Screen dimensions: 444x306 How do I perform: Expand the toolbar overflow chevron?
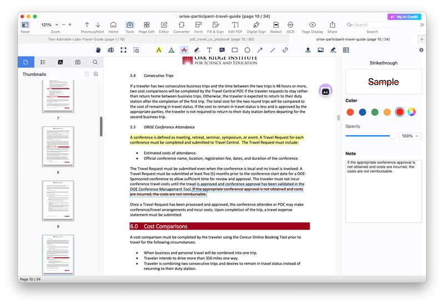point(422,25)
